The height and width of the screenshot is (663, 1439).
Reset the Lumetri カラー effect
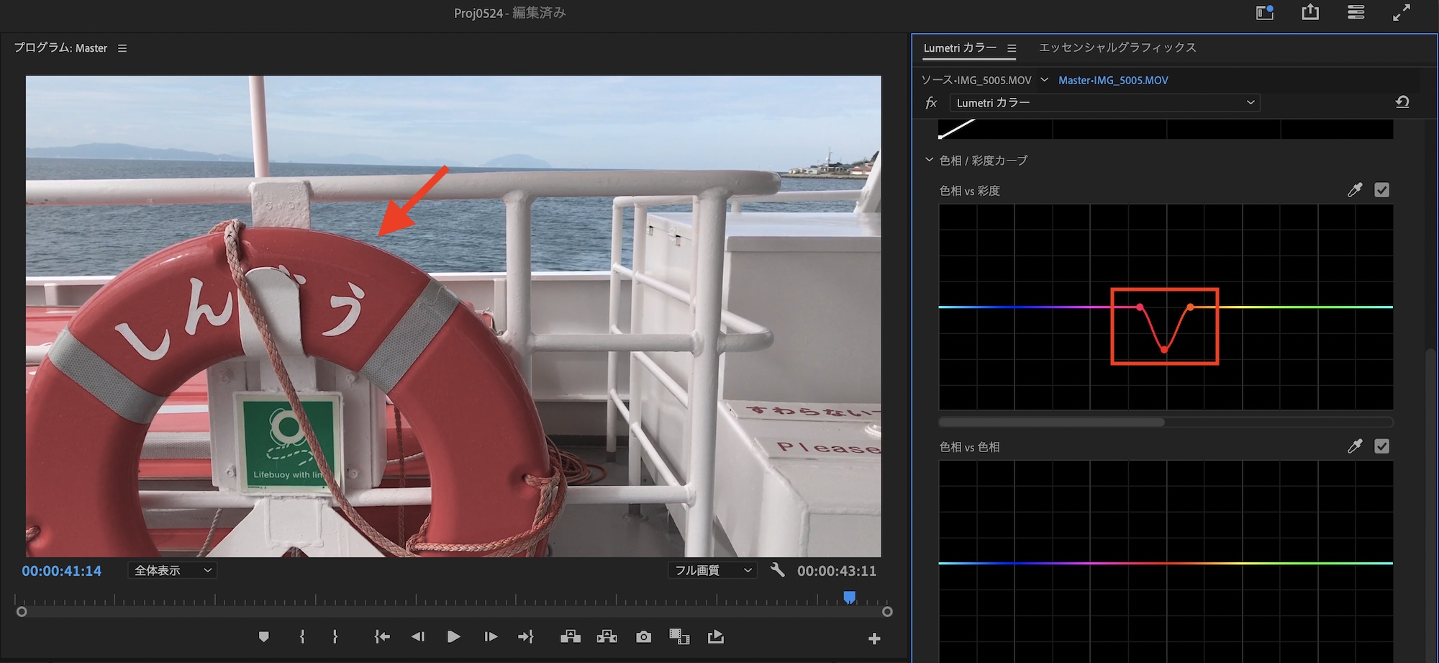coord(1402,102)
